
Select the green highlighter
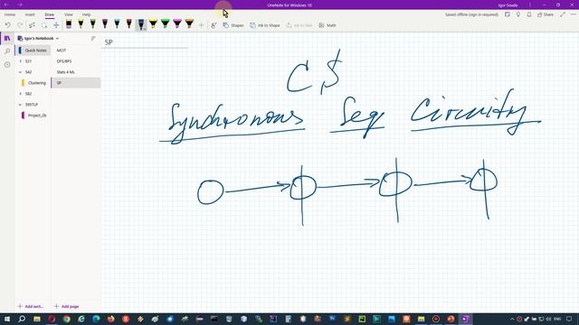165,24
